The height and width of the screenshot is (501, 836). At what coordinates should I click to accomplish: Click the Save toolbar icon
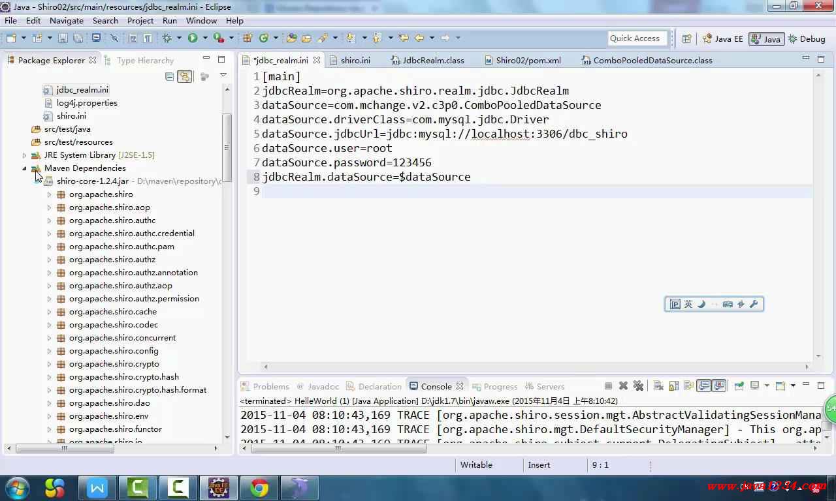coord(63,38)
